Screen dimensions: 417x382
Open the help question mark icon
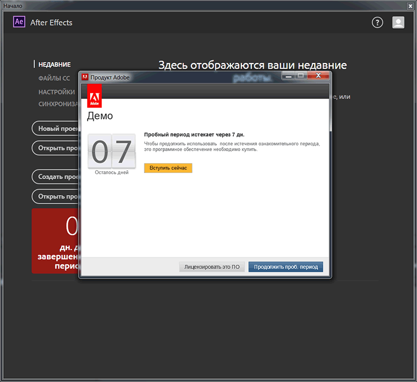pyautogui.click(x=377, y=22)
